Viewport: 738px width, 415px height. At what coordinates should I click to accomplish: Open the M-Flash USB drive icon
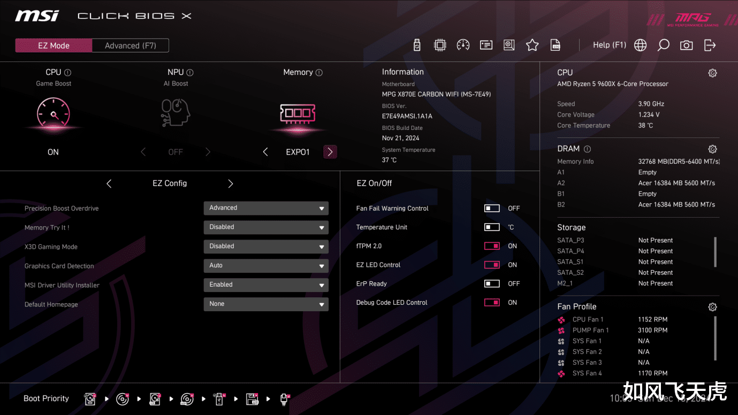tap(417, 45)
